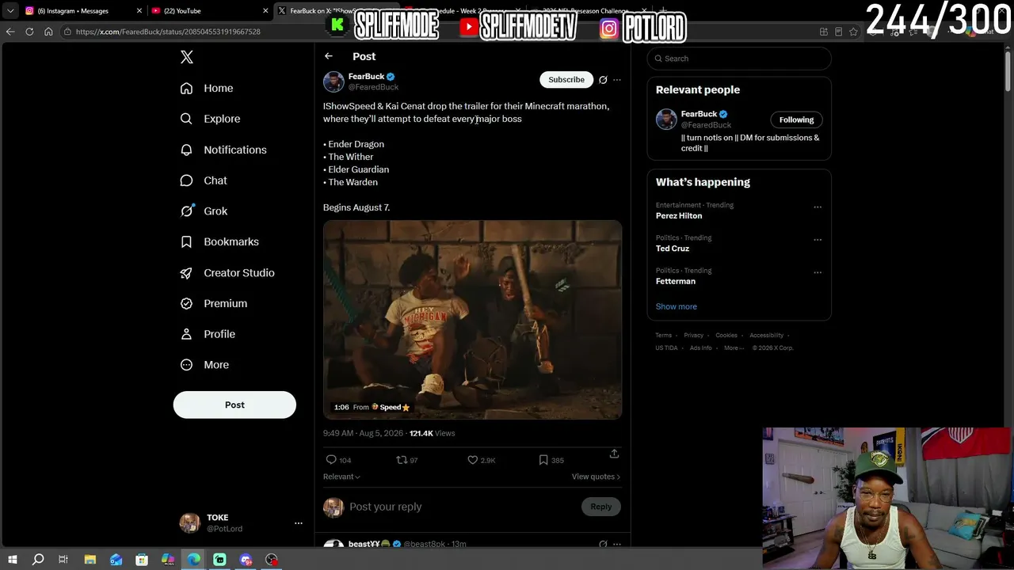This screenshot has height=570, width=1014.
Task: Open the Notifications bell icon
Action: (x=186, y=150)
